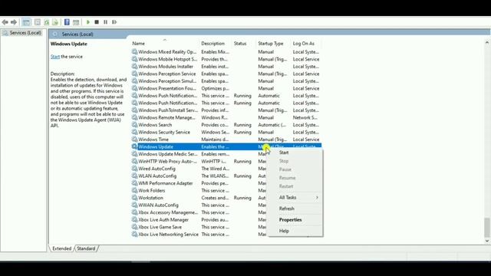This screenshot has height=276, width=491.
Task: Toggle the show/hide console tree icon
Action: (x=26, y=22)
